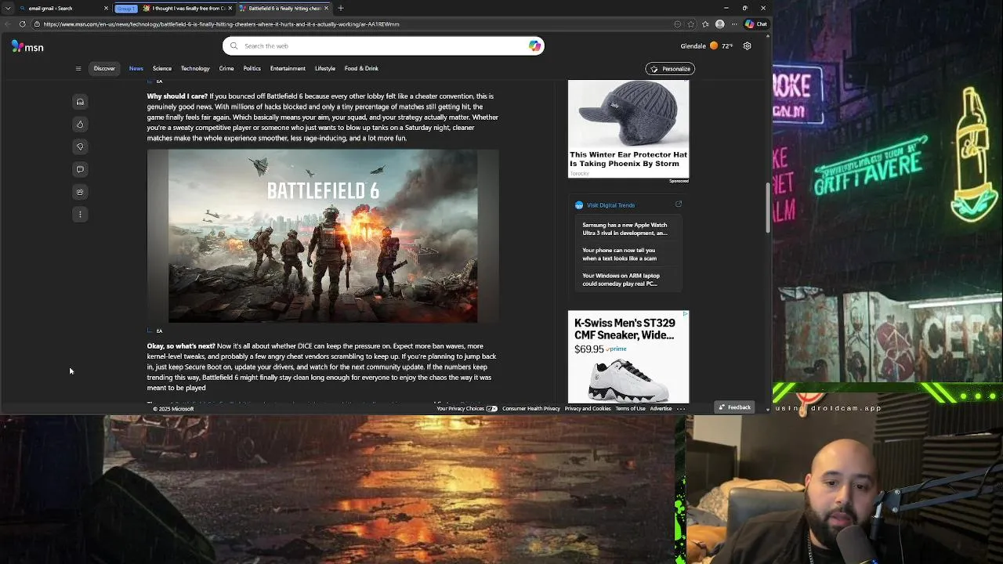Click the search magnifier icon in MSN search

coord(234,46)
